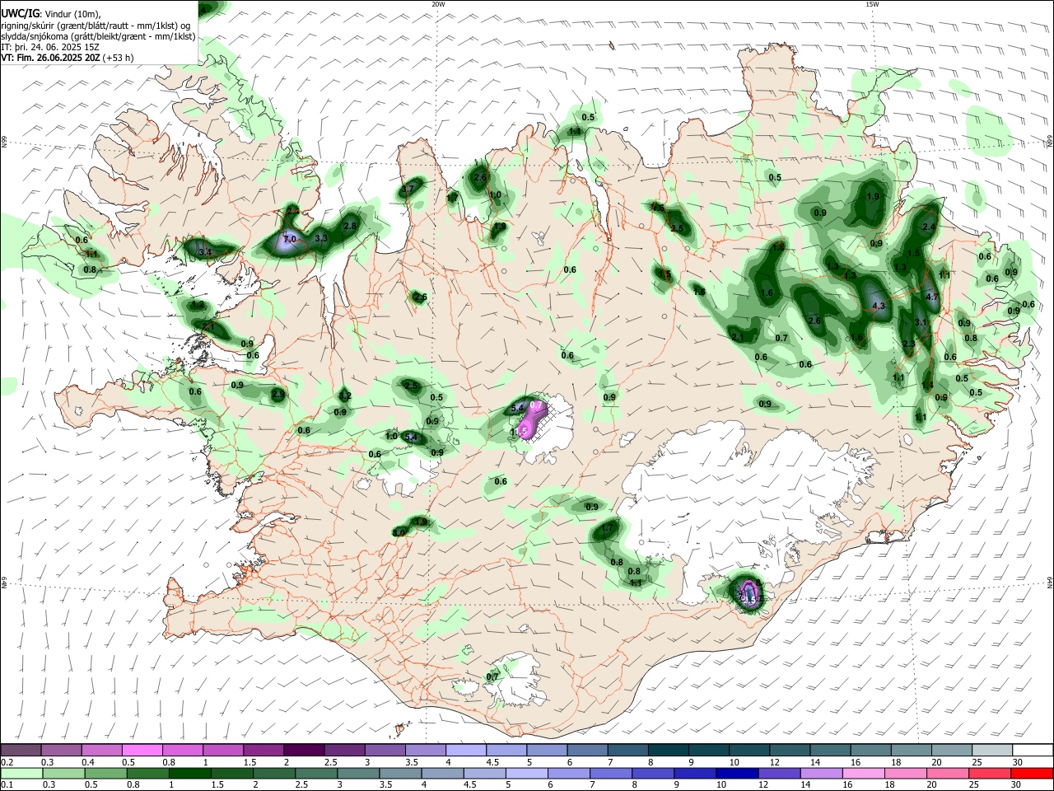Select the white 30 swatch in upper legend row
The height and width of the screenshot is (791, 1054).
click(1032, 750)
